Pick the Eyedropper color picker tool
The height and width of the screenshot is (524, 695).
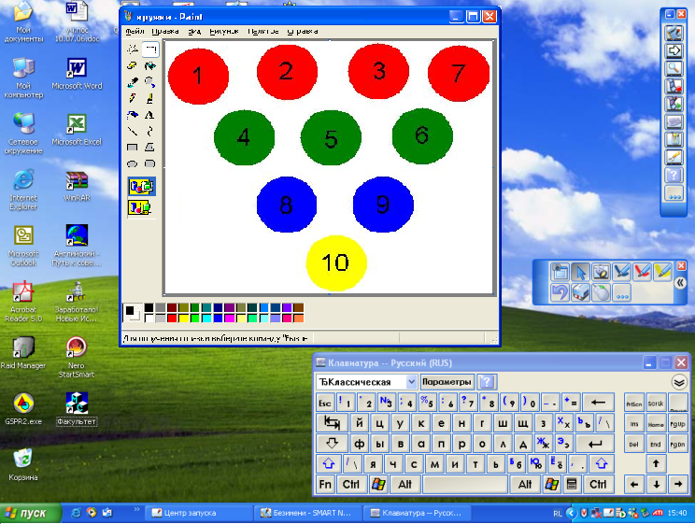[x=132, y=82]
